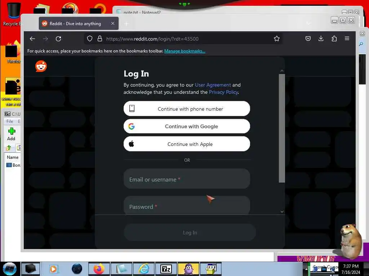369x276 pixels.
Task: Bookmark this page with the star icon
Action: tap(277, 39)
